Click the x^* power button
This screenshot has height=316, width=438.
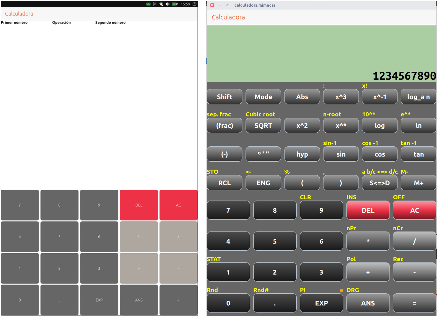point(341,125)
